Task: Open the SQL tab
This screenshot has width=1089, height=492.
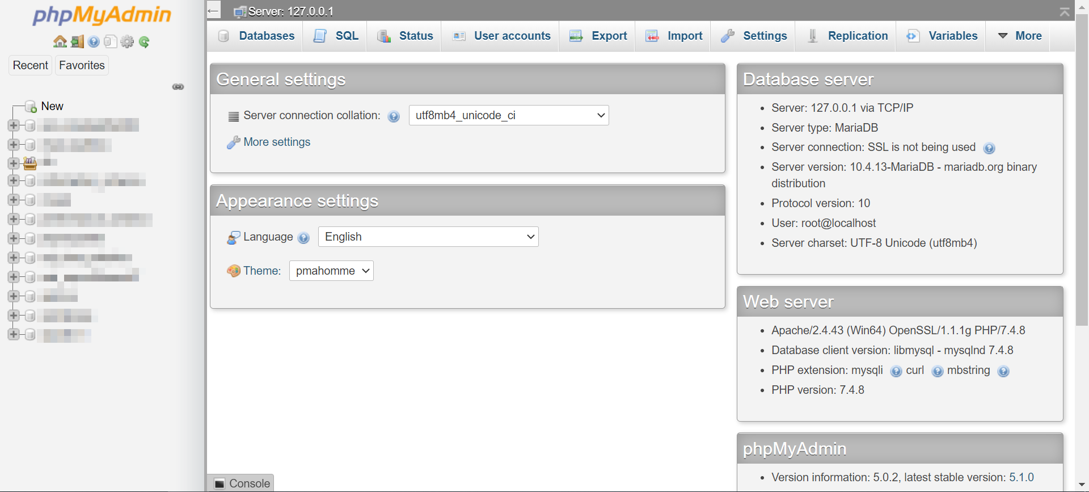Action: (336, 36)
